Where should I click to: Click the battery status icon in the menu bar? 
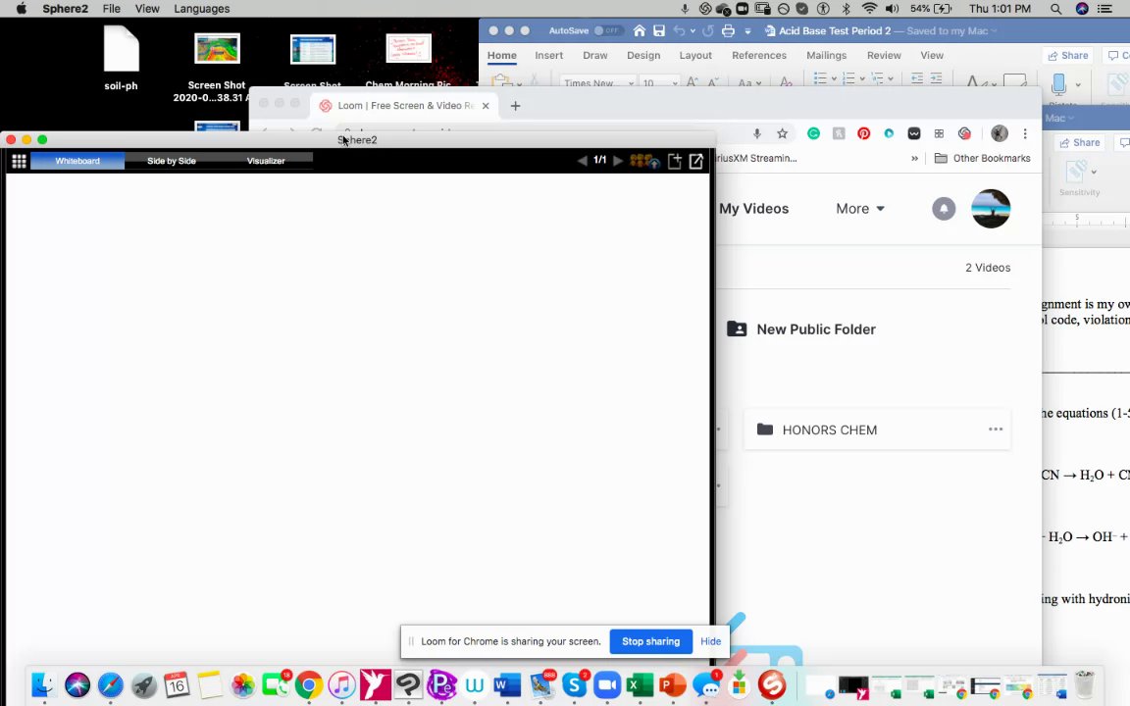point(944,9)
